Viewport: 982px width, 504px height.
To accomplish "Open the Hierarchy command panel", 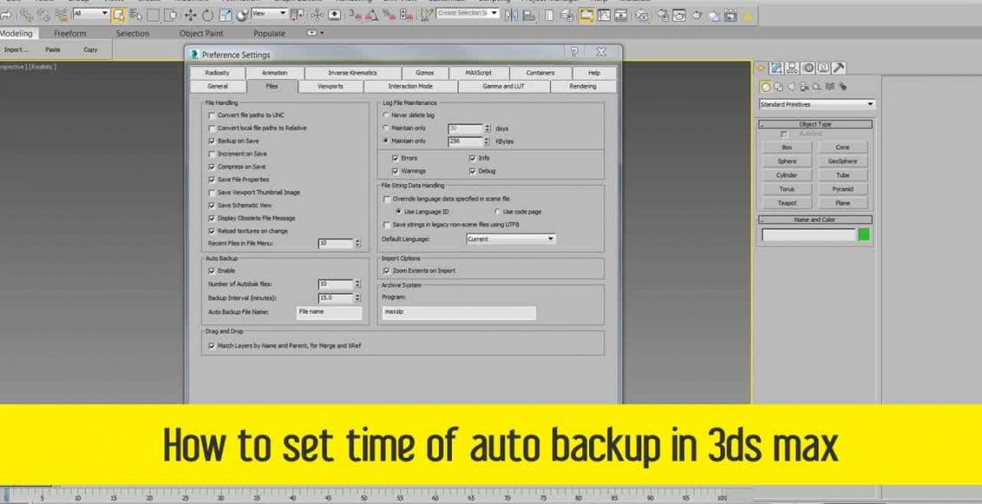I will point(792,68).
